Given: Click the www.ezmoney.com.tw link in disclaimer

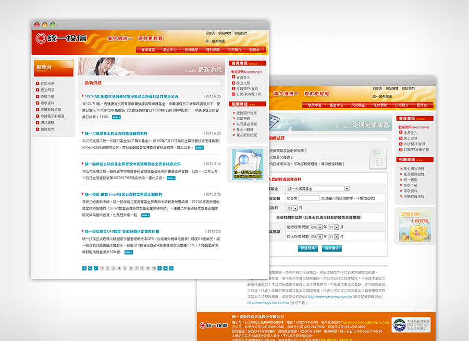Looking at the screenshot, I should point(330,297).
